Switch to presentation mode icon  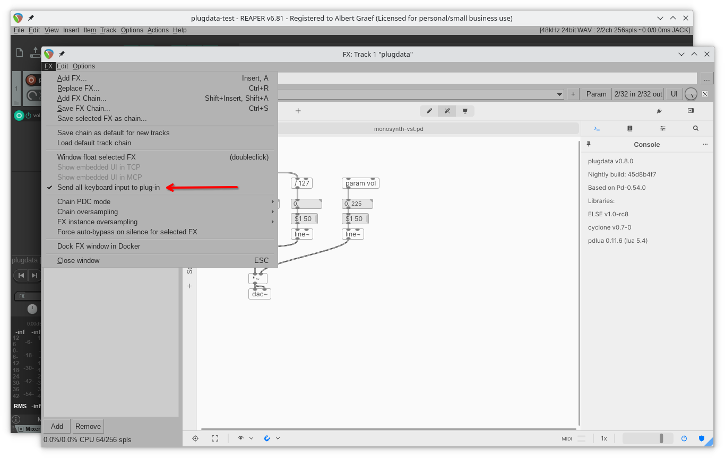click(465, 111)
